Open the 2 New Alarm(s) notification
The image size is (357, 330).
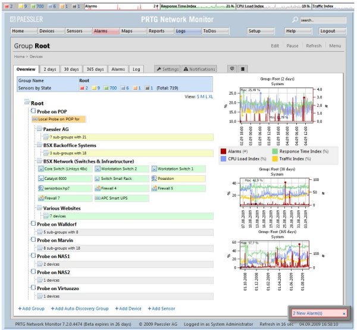click(308, 313)
